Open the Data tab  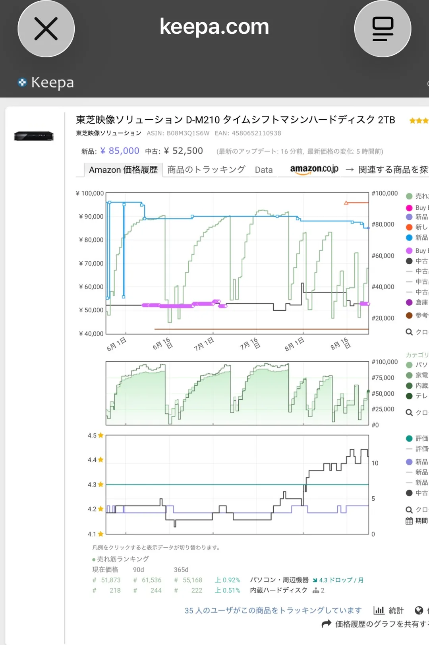[x=264, y=170]
